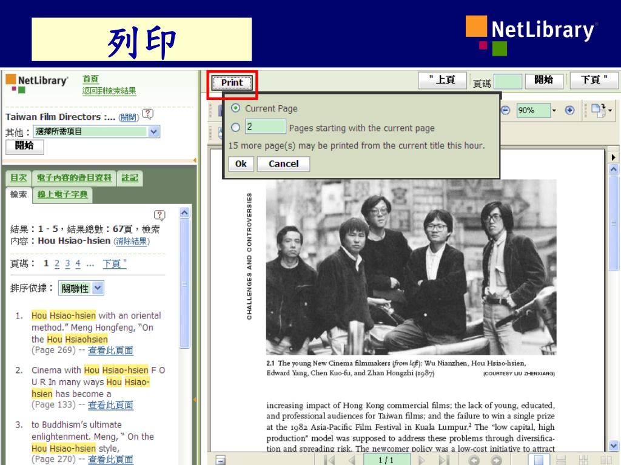
Task: Click the document vertical scrollbar thumb
Action: coord(614,223)
